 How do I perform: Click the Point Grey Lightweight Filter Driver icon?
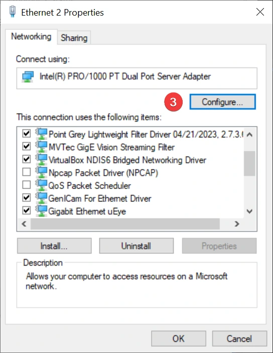click(x=41, y=134)
